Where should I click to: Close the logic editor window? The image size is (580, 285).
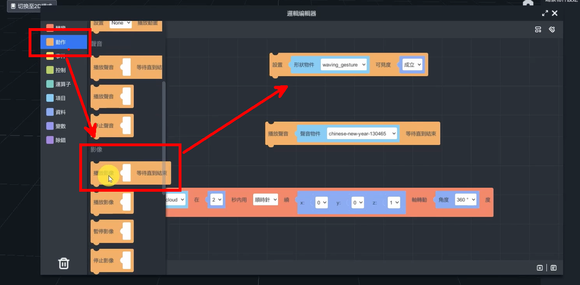pyautogui.click(x=555, y=14)
